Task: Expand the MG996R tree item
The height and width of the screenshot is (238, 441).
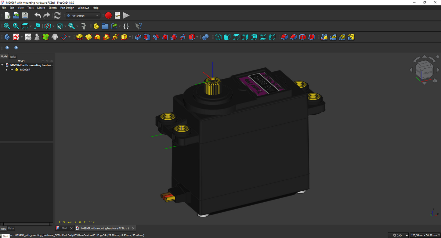Action: click(x=7, y=70)
